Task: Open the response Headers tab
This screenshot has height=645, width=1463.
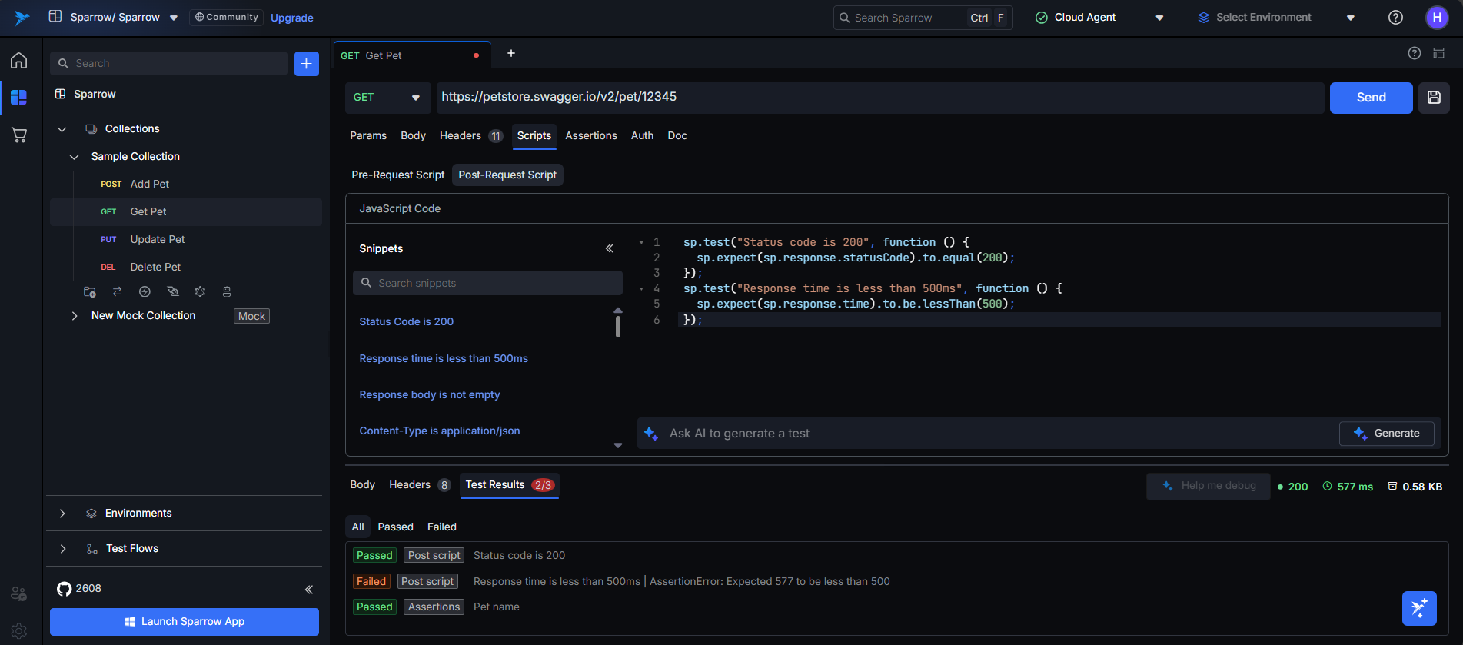Action: tap(410, 485)
